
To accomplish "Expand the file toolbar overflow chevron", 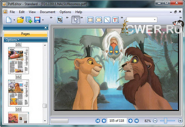I will 51,18.
